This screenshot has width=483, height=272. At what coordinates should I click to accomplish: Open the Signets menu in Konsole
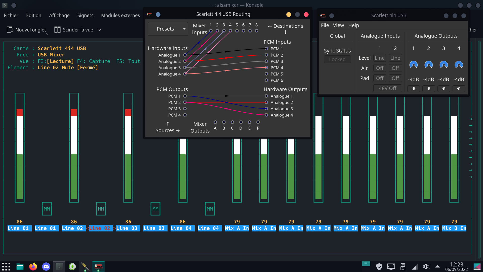pos(85,15)
